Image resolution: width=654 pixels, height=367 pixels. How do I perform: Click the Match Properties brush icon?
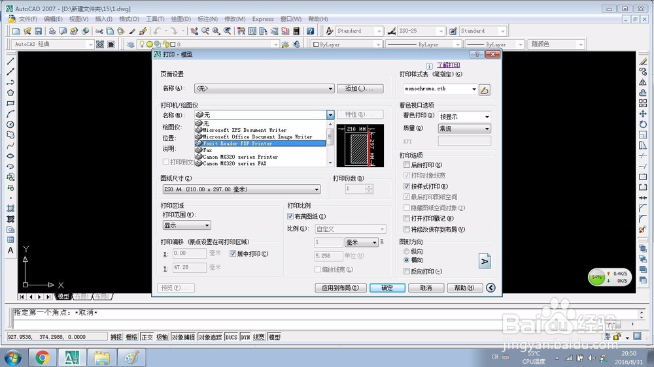coord(132,31)
